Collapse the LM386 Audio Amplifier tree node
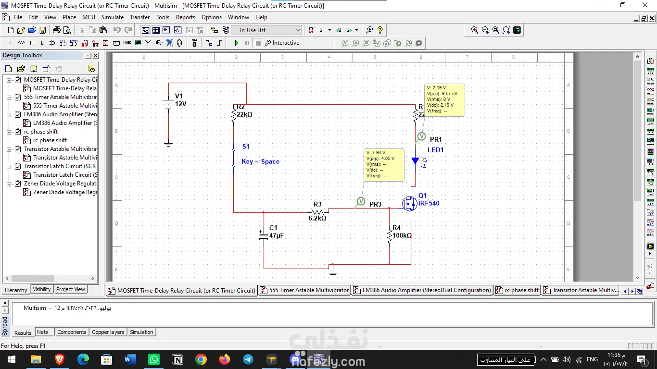The height and width of the screenshot is (369, 657). point(9,114)
